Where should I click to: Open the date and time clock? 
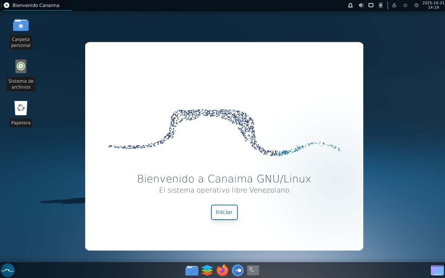pos(433,5)
